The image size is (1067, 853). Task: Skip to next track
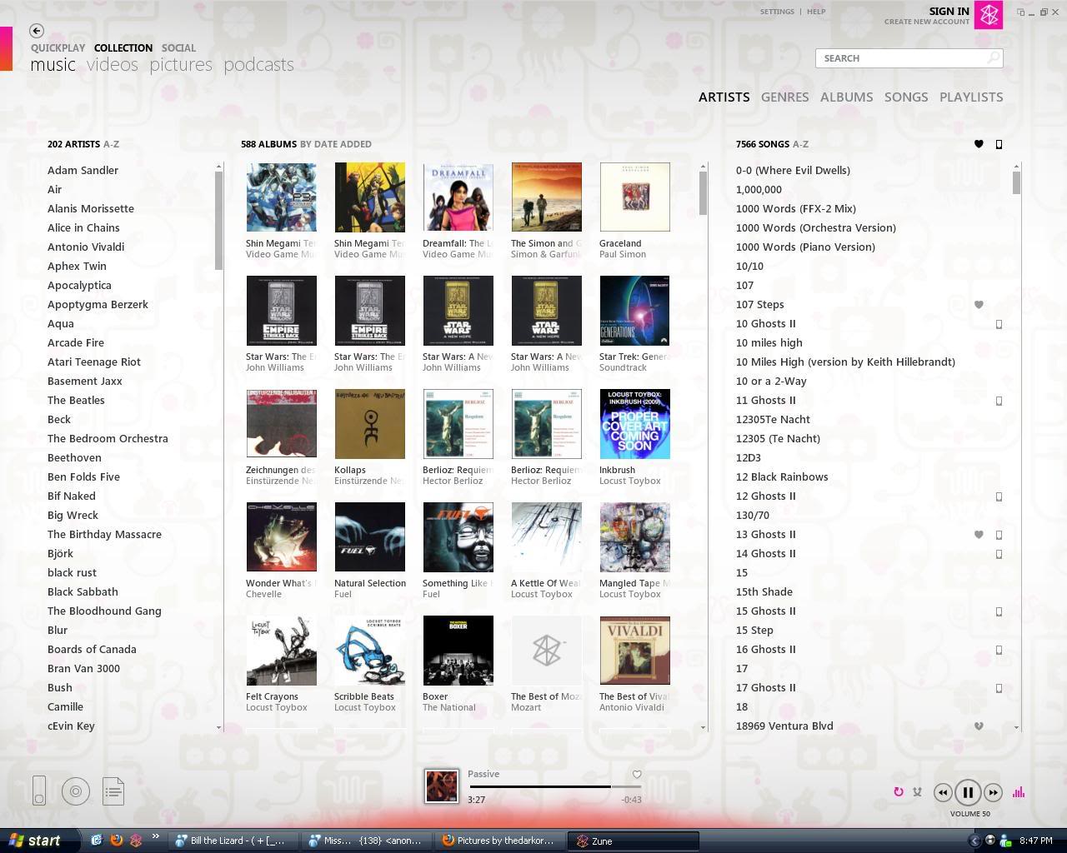[x=993, y=793]
